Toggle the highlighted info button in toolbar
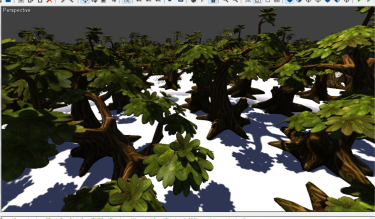The image size is (375, 219). click(x=213, y=1)
